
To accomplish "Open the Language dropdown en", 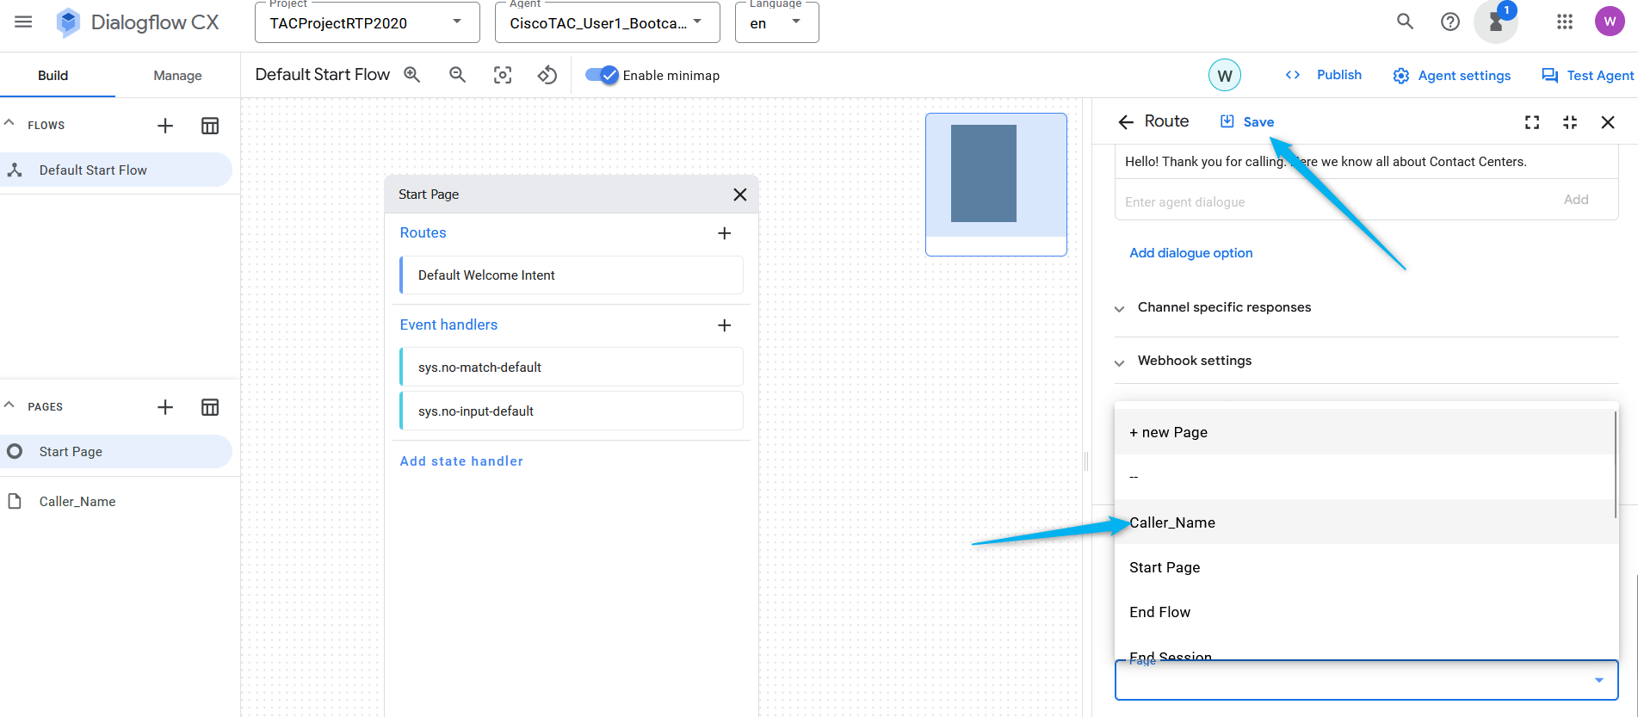I will (777, 23).
